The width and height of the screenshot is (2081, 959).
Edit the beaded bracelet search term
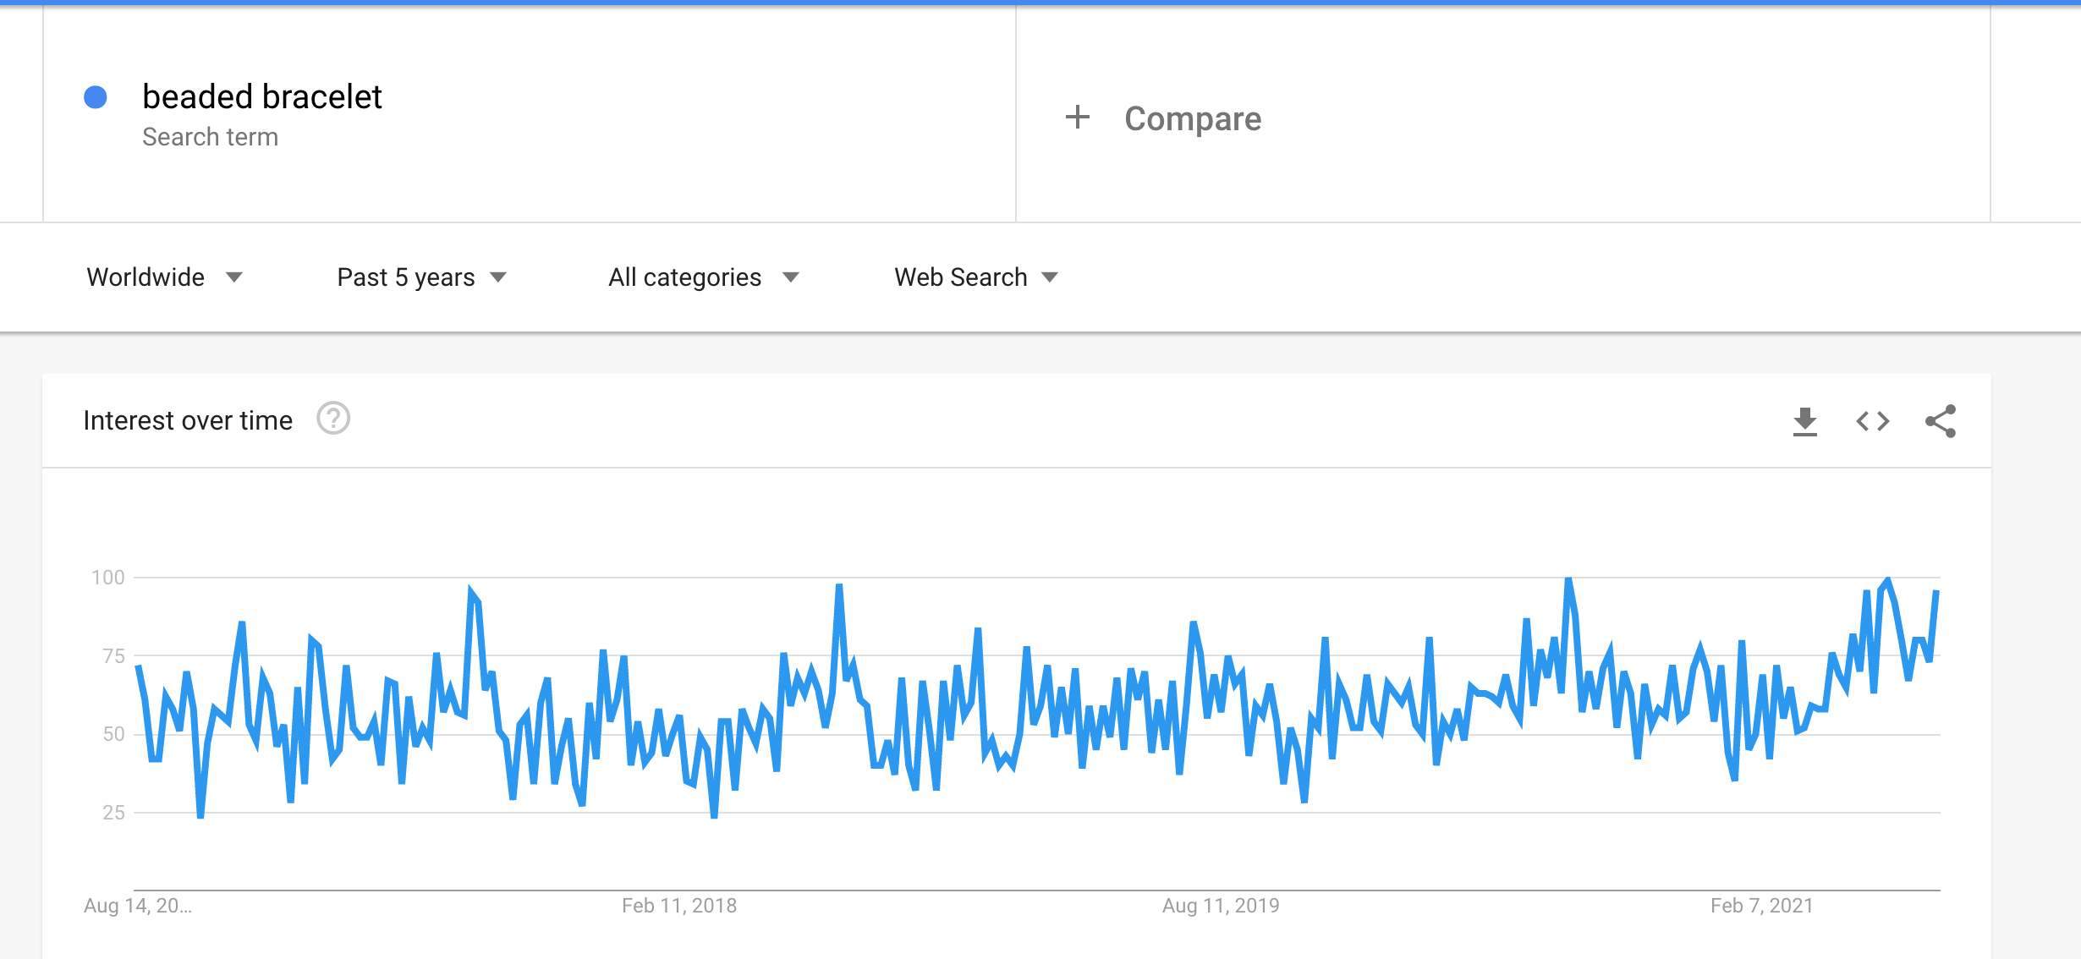[x=262, y=97]
